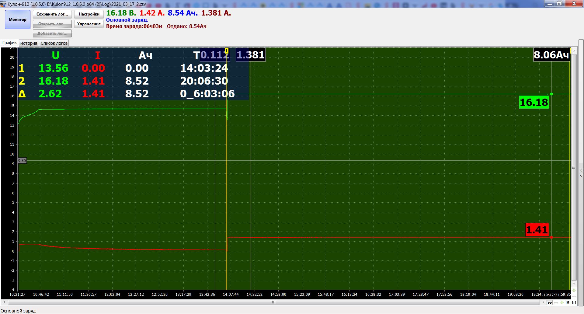Open Настройки settings button
Image resolution: width=584 pixels, height=314 pixels.
[x=89, y=14]
